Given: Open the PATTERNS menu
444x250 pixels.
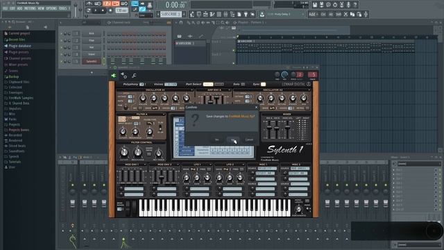Looking at the screenshot, I should (x=30, y=8).
